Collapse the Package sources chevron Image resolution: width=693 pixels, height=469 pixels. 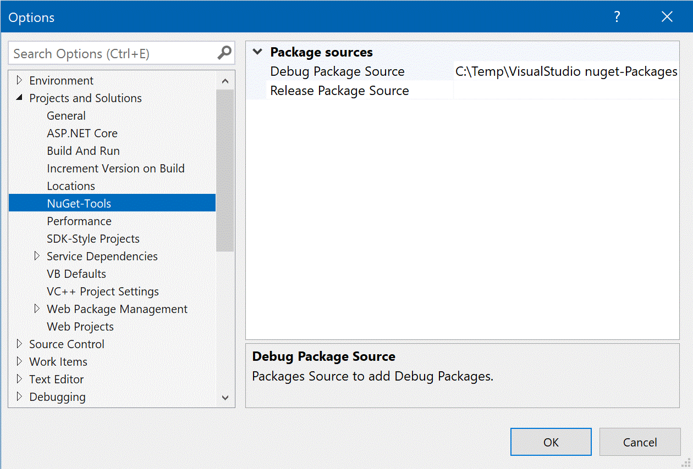coord(257,51)
